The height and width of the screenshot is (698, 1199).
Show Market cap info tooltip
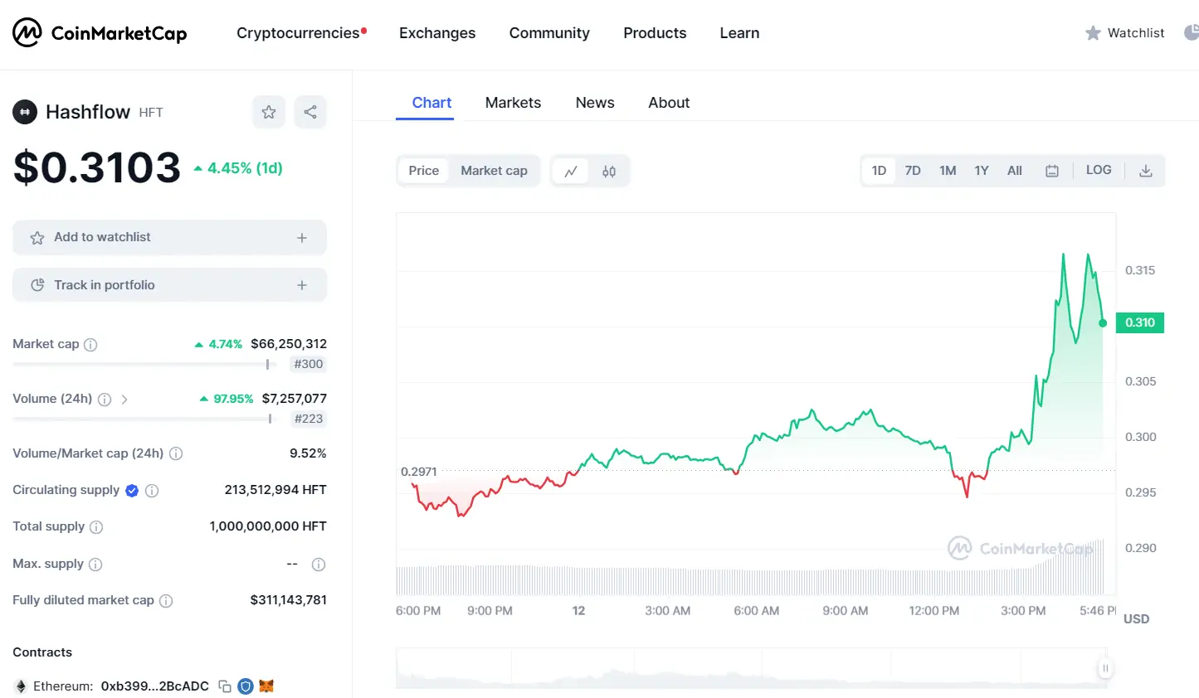(x=91, y=345)
